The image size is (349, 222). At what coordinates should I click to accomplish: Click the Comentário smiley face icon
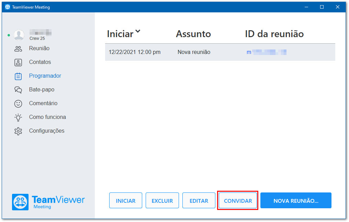coord(18,104)
